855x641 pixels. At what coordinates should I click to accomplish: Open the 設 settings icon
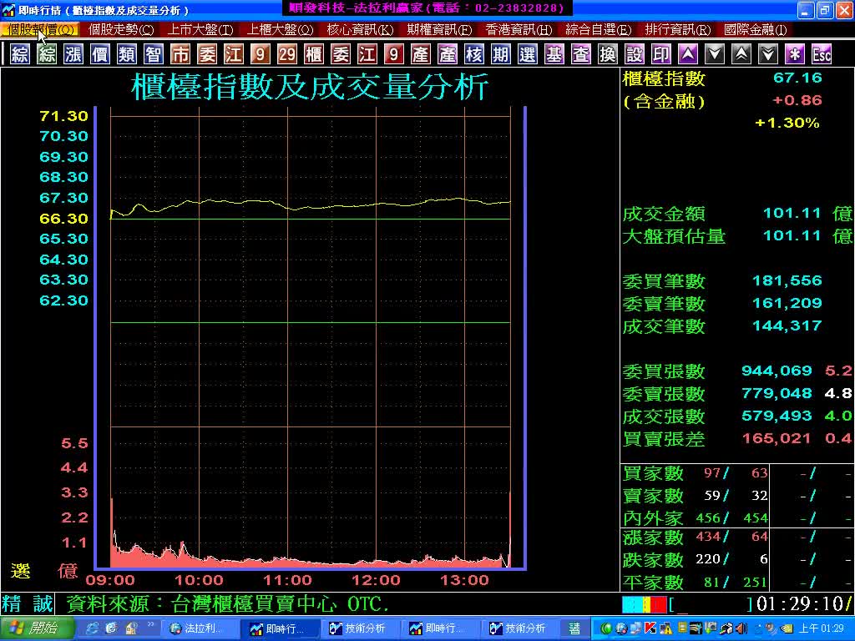tap(635, 55)
